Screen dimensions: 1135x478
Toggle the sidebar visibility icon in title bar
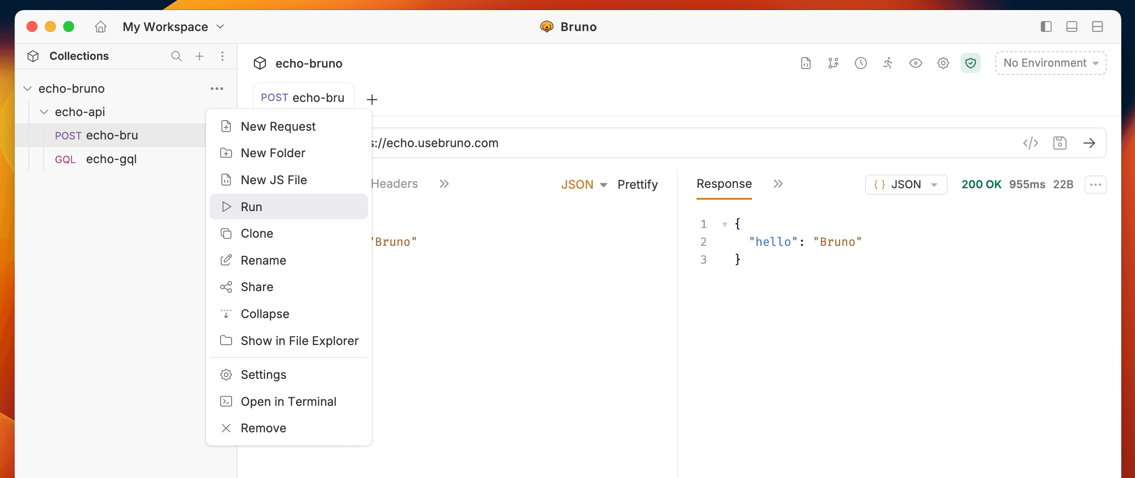click(x=1046, y=27)
